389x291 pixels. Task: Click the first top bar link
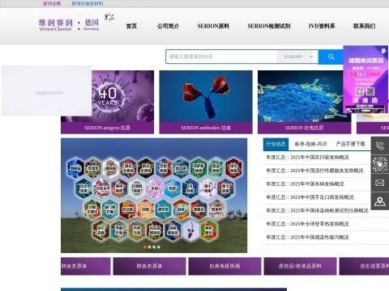(52, 3)
